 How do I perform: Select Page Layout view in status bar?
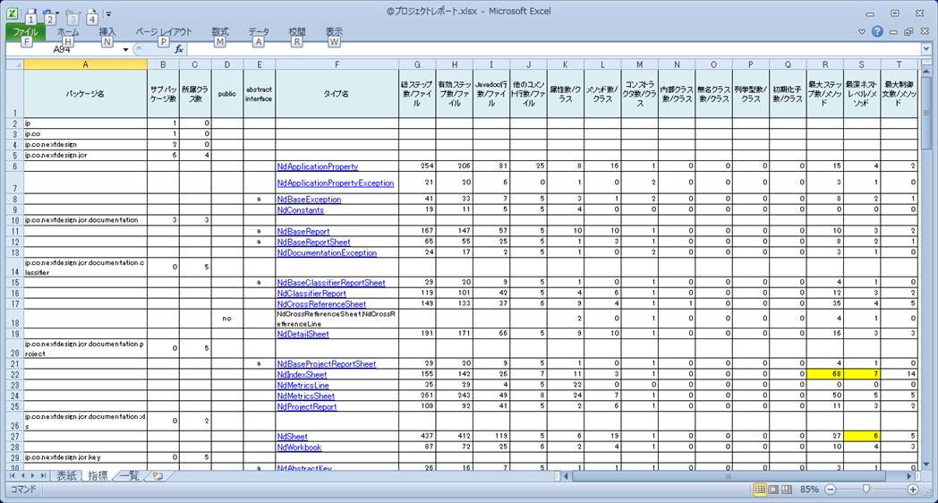pos(773,490)
